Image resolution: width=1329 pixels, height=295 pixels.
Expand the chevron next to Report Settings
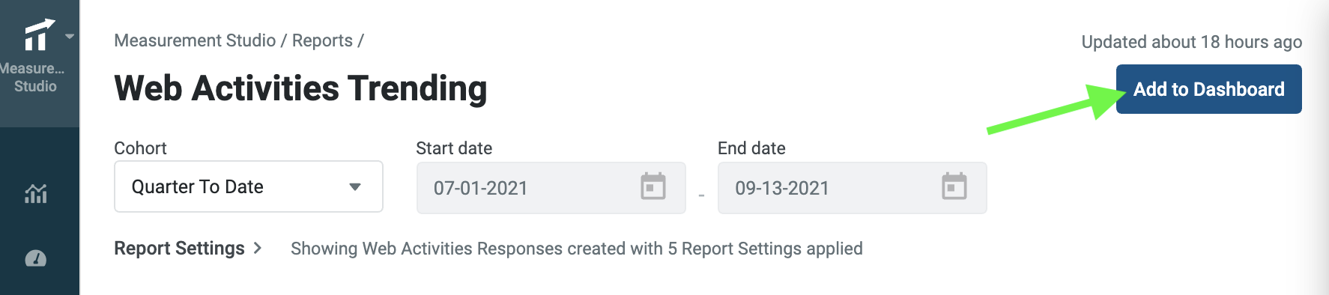click(258, 248)
